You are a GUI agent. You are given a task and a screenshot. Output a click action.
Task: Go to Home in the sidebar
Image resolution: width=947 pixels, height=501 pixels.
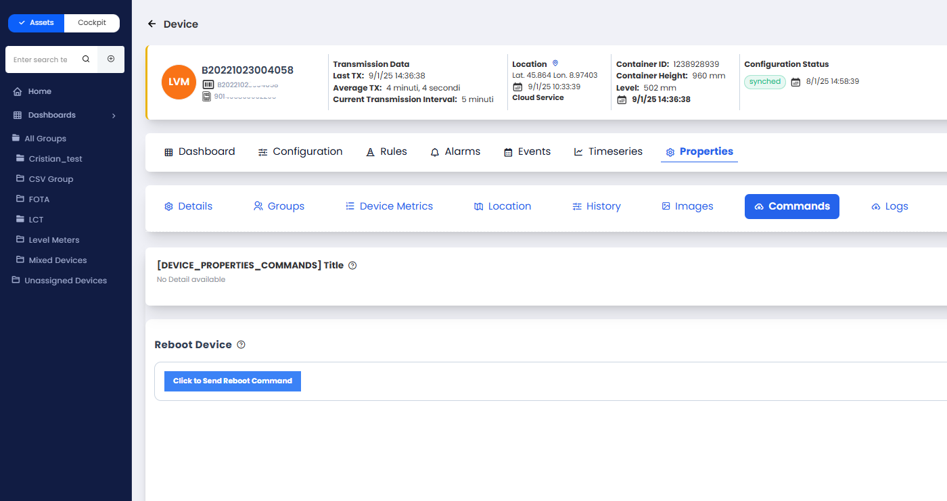coord(39,91)
